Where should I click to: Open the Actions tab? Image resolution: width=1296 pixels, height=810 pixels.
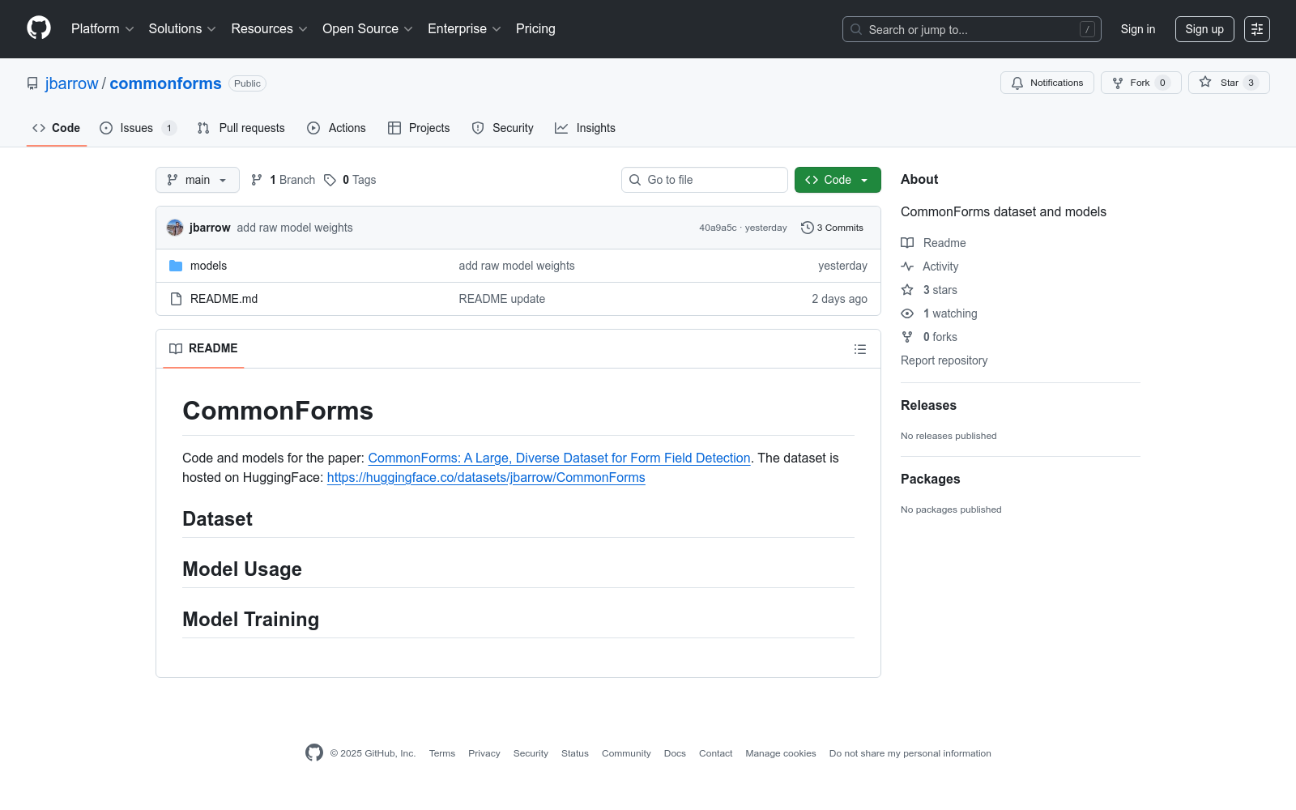point(337,128)
